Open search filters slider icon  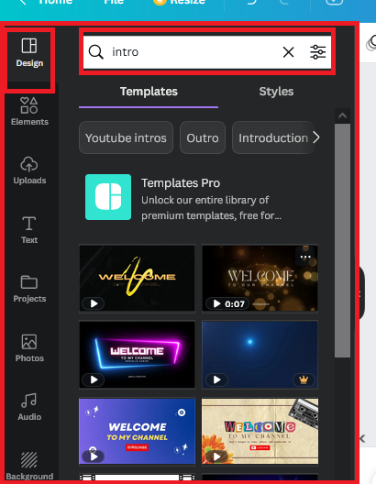tap(317, 52)
